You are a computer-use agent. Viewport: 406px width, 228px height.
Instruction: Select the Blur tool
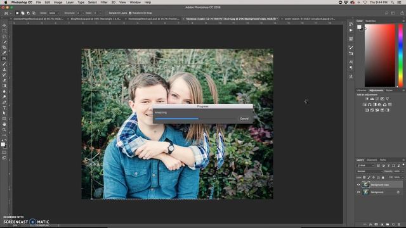click(x=4, y=91)
